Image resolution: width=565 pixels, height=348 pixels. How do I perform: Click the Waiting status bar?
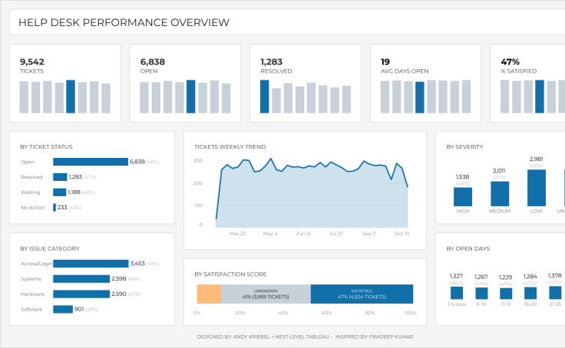pyautogui.click(x=59, y=192)
